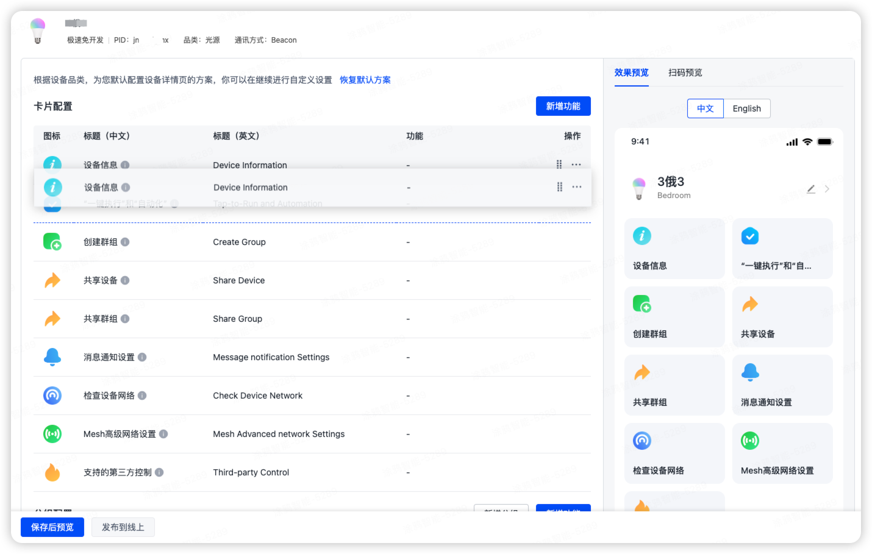Switch to 扫码预览 tab
872x554 pixels.
point(685,73)
